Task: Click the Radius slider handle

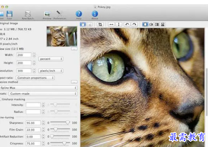Action: [x=56, y=111]
